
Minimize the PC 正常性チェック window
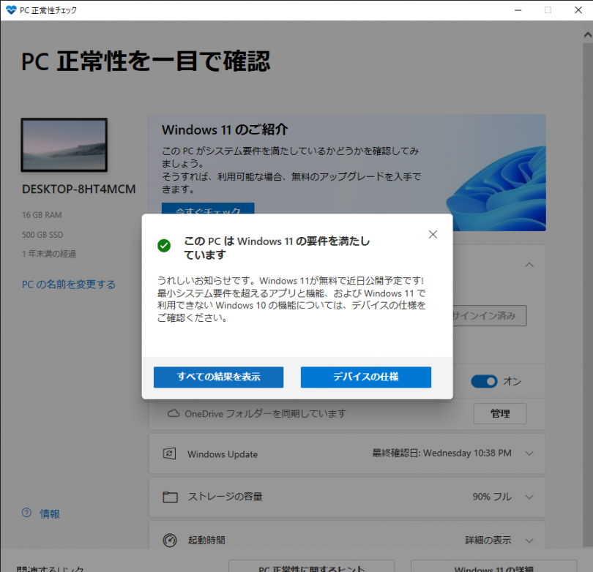[518, 10]
